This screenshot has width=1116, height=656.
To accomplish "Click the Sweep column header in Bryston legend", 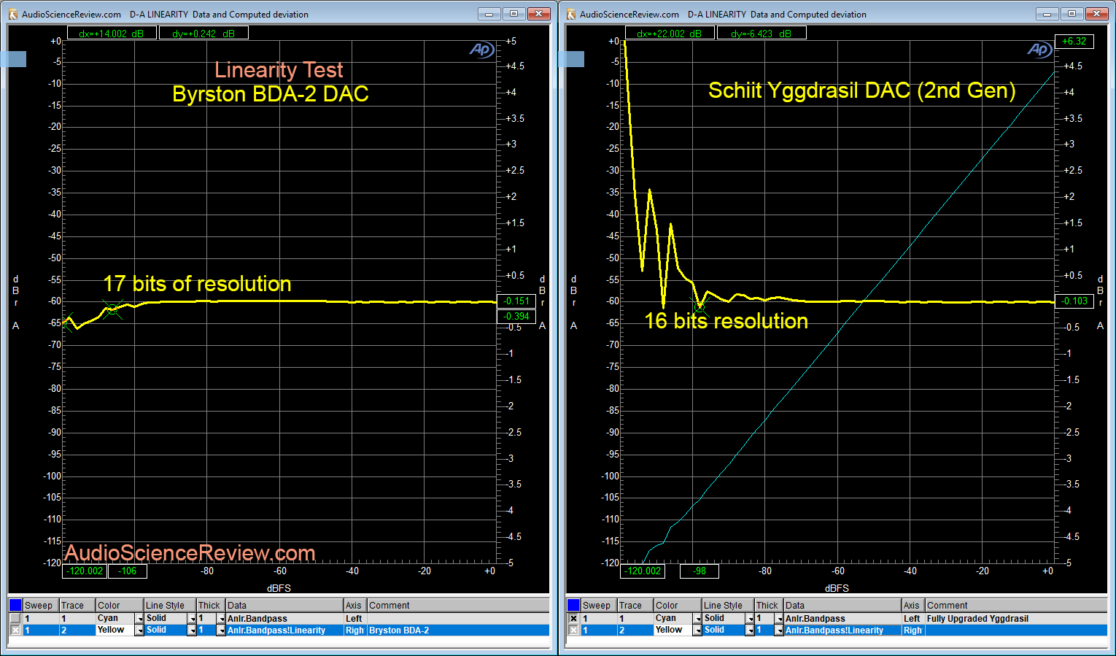I will [x=41, y=605].
